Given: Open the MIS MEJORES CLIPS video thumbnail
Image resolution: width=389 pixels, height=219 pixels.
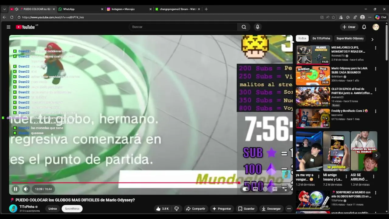Looking at the screenshot, I should pyautogui.click(x=313, y=55).
